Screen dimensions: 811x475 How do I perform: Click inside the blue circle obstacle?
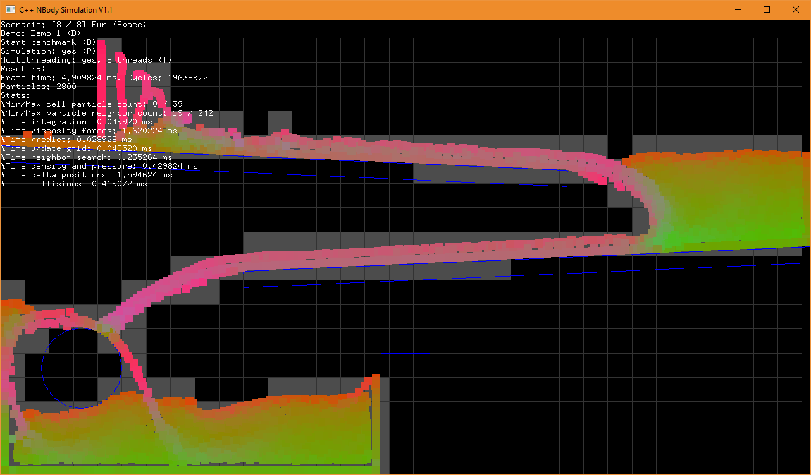82,368
